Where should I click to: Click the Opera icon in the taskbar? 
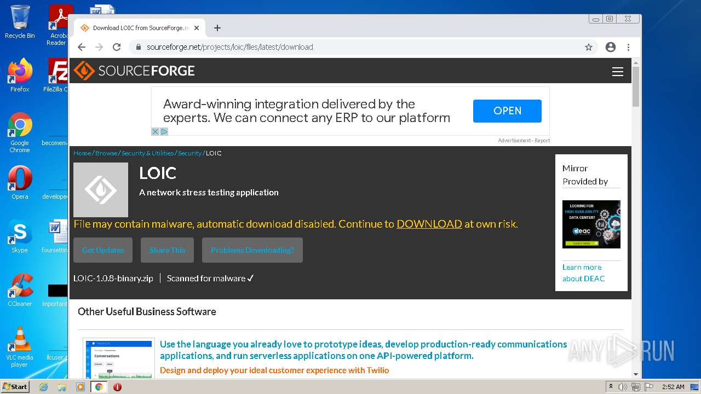click(117, 387)
